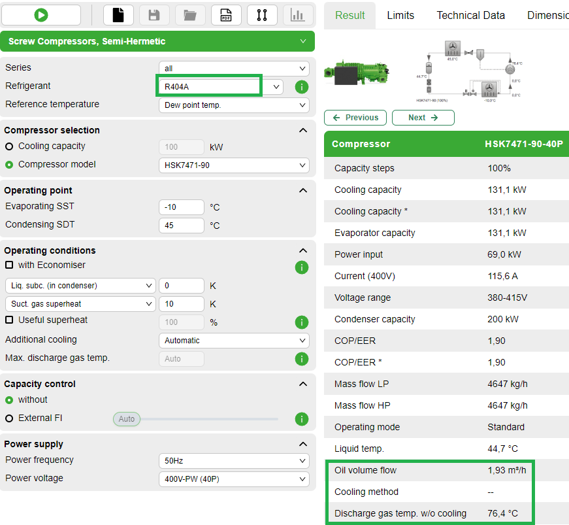Export results as PDF using toolbar icon

pyautogui.click(x=226, y=14)
